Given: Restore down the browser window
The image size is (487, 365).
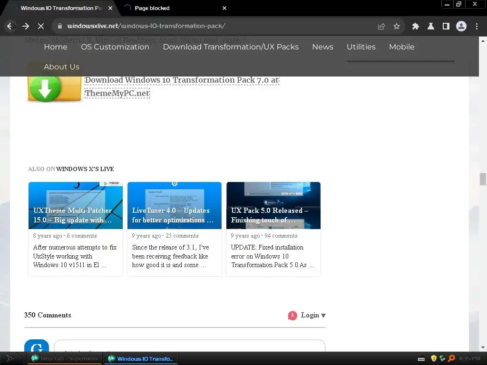Looking at the screenshot, I should point(458,4).
